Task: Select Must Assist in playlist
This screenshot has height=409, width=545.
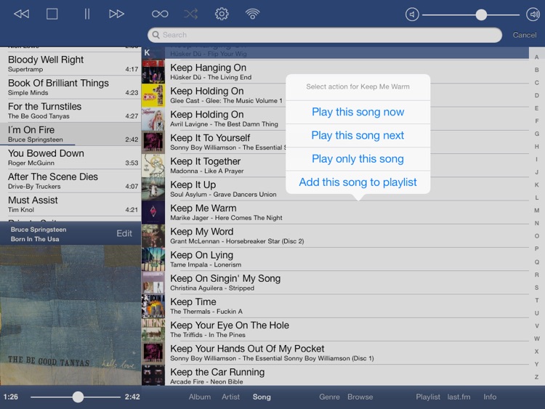Action: tap(70, 204)
